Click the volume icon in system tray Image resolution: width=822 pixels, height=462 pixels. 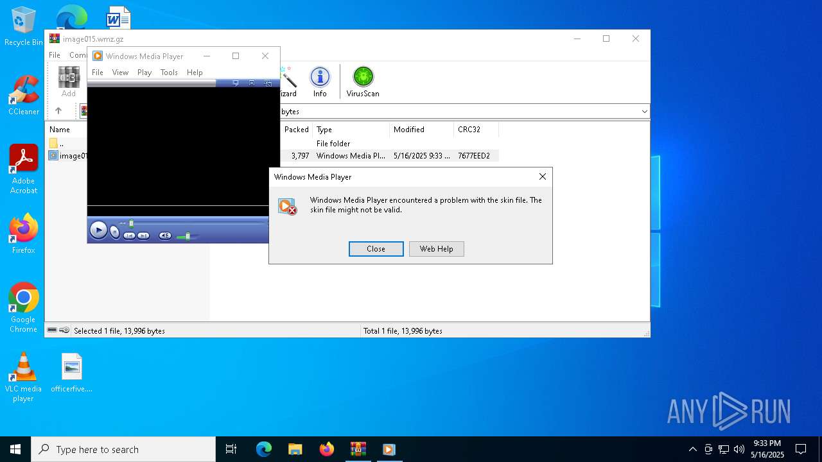click(739, 449)
